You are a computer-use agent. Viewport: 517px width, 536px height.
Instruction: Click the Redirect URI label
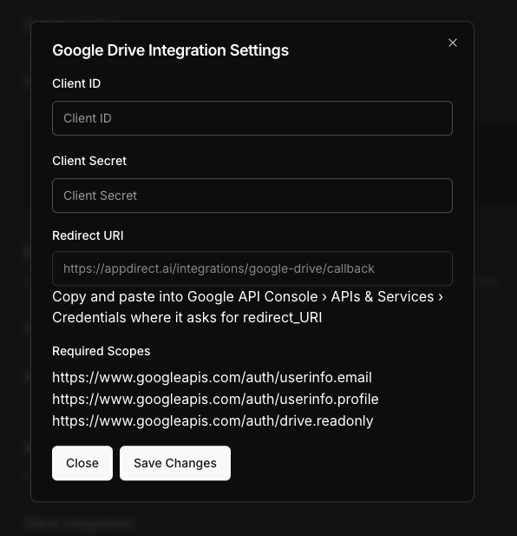click(x=88, y=235)
